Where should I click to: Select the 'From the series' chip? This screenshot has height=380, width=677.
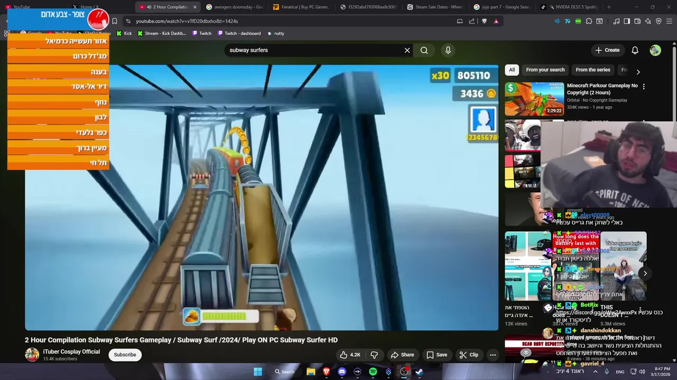tap(593, 70)
